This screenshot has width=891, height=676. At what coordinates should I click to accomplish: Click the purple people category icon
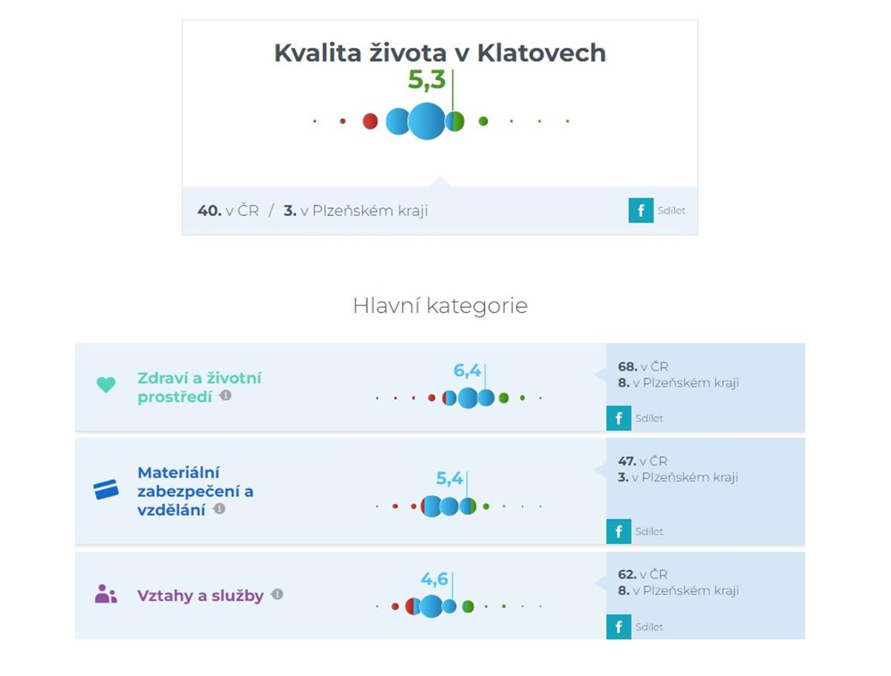click(106, 594)
